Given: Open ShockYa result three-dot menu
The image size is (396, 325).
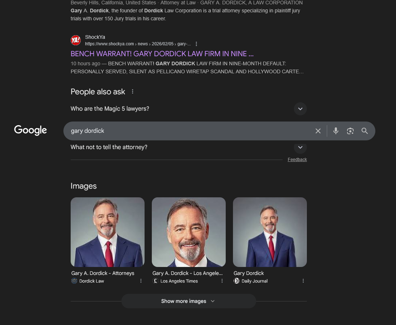Looking at the screenshot, I should click(196, 44).
